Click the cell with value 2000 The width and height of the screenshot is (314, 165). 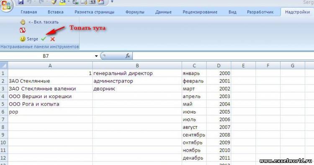tap(219, 73)
